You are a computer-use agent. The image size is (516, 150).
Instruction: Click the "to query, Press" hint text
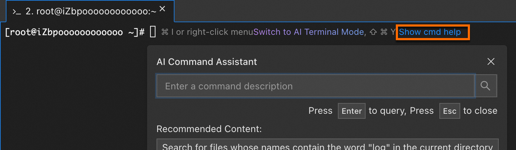click(401, 111)
